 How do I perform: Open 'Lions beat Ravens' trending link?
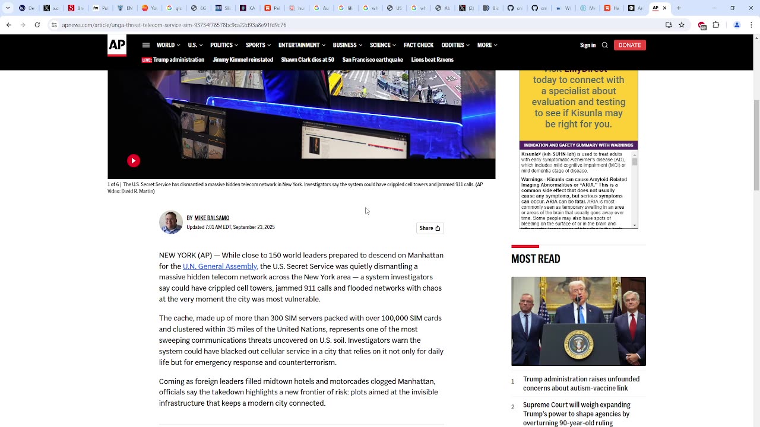432,60
